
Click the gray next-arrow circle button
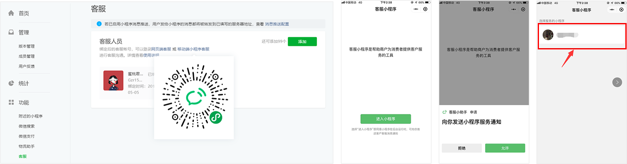click(617, 82)
